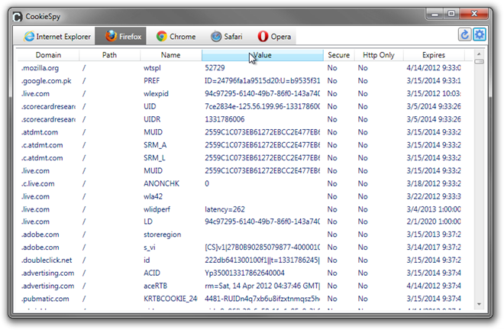Click the Opera logo icon

tap(263, 37)
